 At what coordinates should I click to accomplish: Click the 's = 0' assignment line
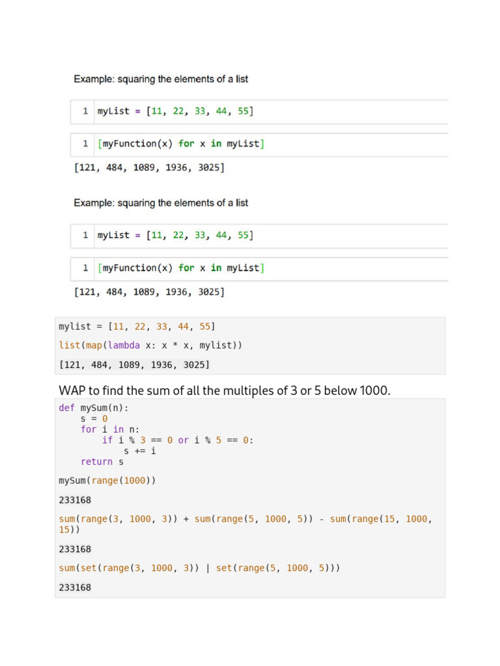[x=94, y=419]
